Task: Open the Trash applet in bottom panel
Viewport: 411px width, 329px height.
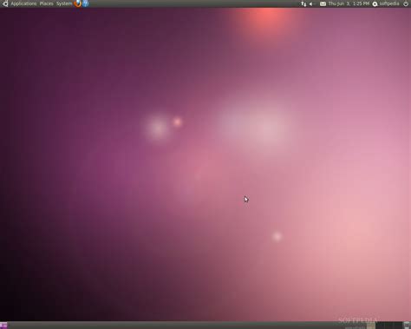Action: (407, 326)
